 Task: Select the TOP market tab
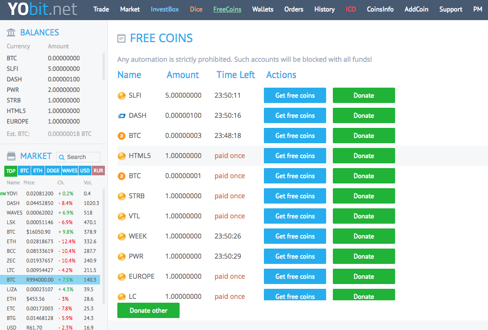[x=11, y=171]
